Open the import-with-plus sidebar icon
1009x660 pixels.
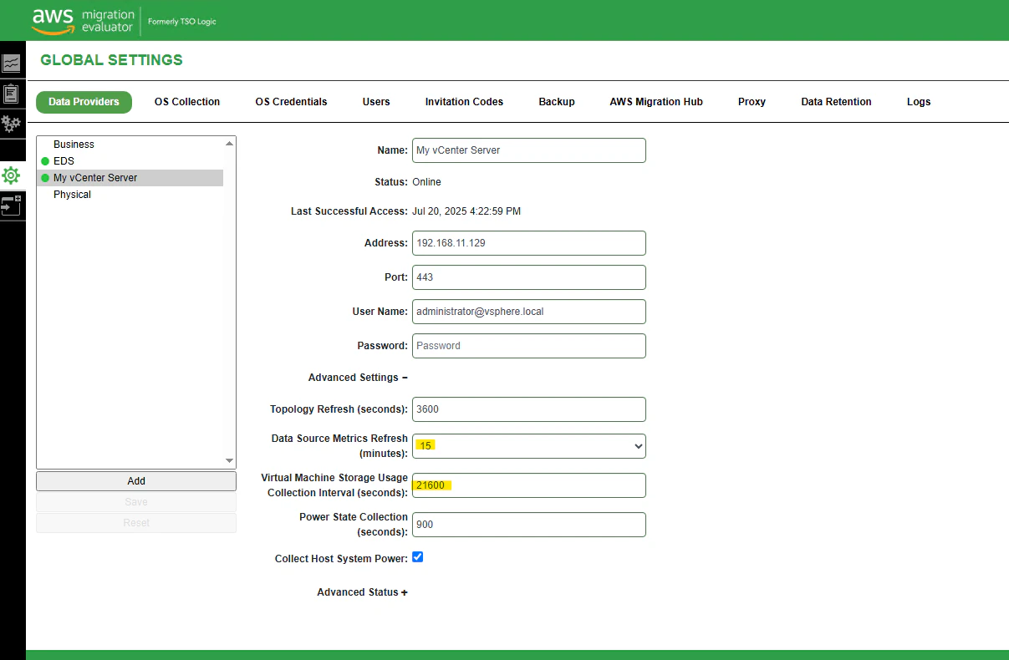[x=11, y=206]
